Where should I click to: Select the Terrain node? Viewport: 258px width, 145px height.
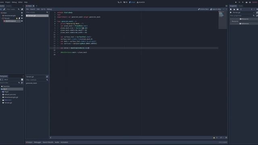[x=7, y=19]
